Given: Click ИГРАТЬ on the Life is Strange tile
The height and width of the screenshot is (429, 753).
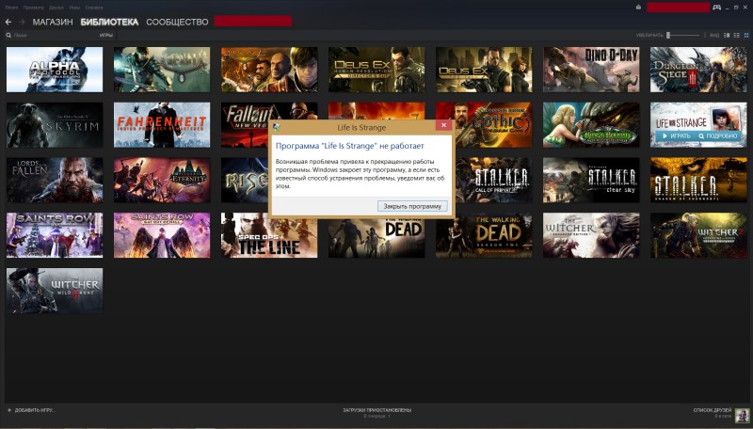Looking at the screenshot, I should coord(676,136).
